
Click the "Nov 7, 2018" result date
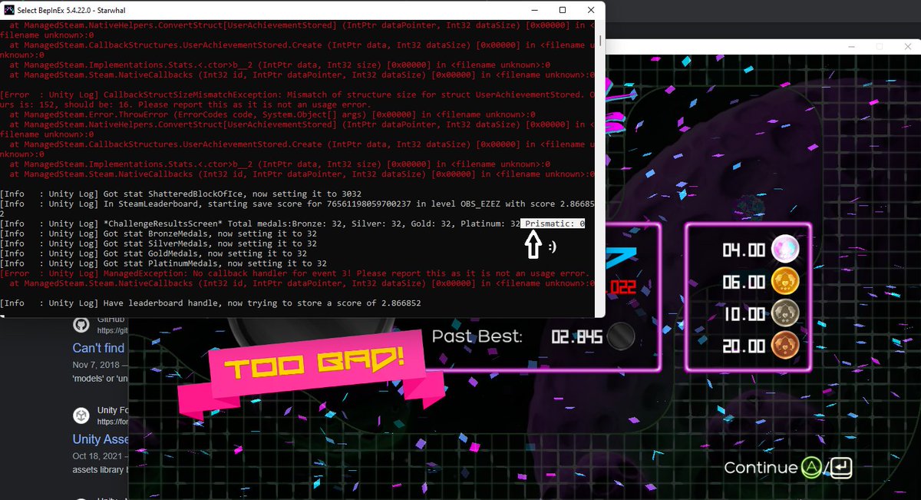click(96, 364)
